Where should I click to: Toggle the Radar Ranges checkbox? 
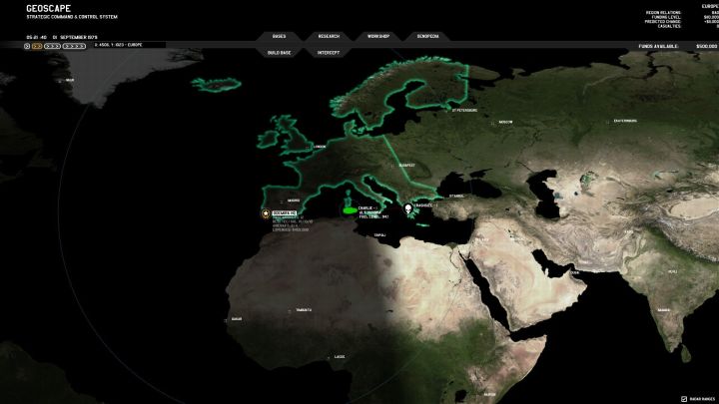[x=684, y=399]
